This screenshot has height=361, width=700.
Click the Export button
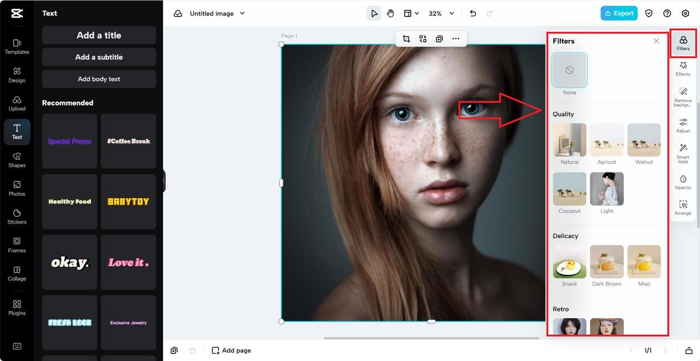[x=619, y=13]
